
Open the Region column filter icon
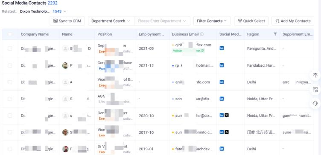(x=275, y=34)
